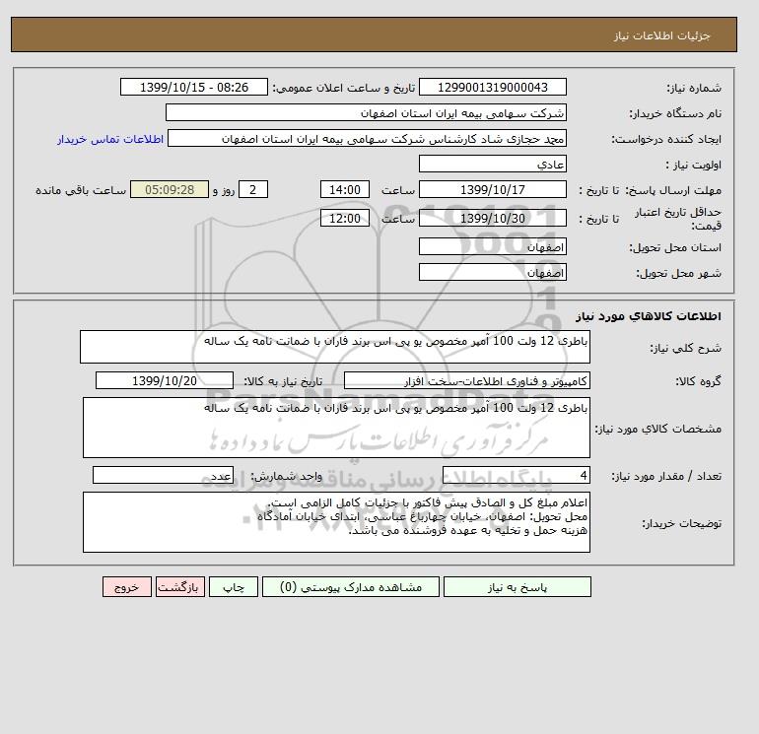Click the نام دستگاه خریدار field
This screenshot has width=759, height=734.
click(x=366, y=112)
